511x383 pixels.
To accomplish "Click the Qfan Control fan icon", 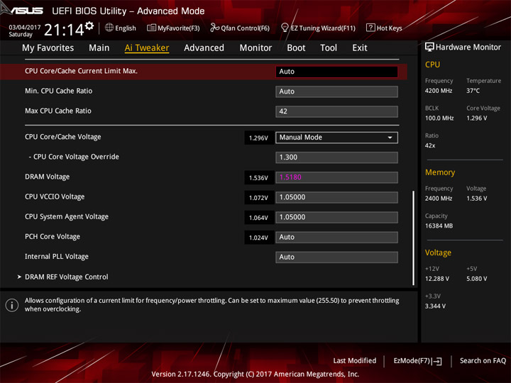I will [214, 28].
